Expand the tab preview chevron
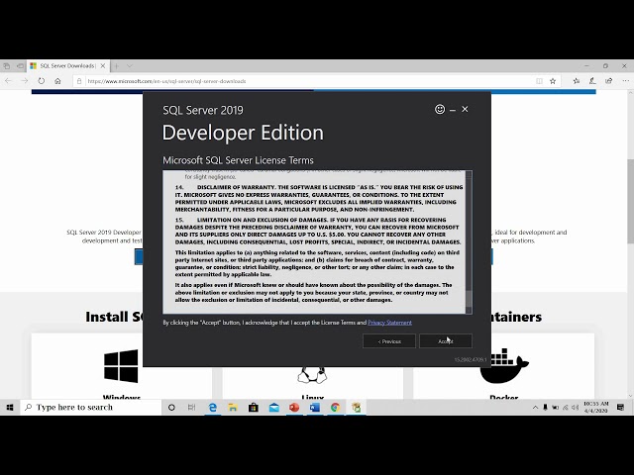Viewport: 634px width, 475px height. tap(130, 66)
